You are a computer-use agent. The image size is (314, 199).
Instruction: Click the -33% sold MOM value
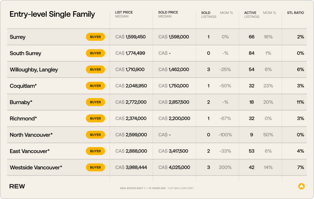click(225, 151)
